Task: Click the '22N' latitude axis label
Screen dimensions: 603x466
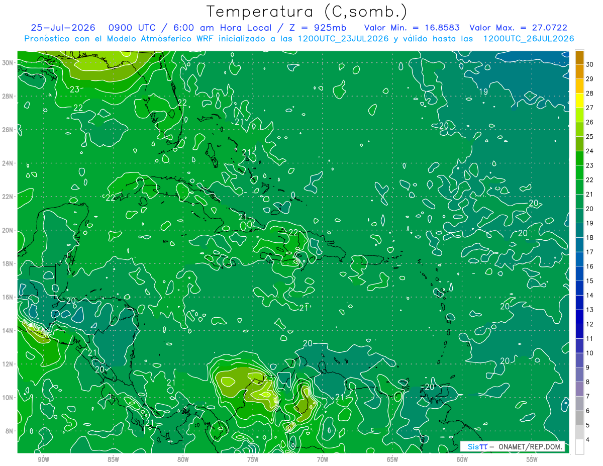Action: 8,197
